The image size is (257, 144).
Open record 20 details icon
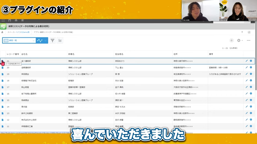(x=2, y=67)
